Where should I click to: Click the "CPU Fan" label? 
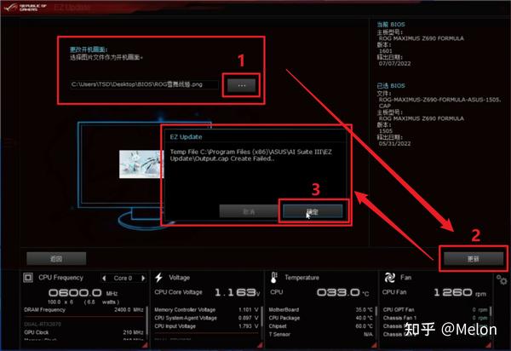click(394, 292)
